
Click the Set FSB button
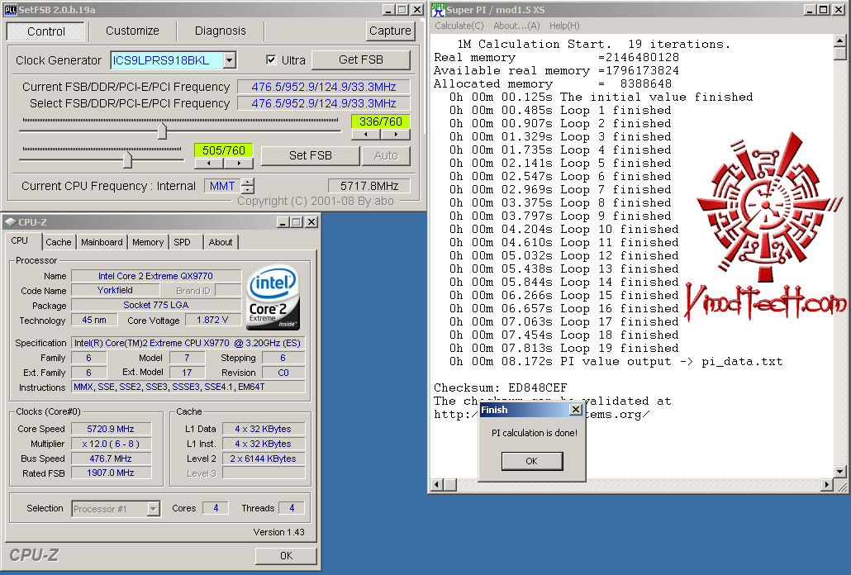(x=311, y=155)
